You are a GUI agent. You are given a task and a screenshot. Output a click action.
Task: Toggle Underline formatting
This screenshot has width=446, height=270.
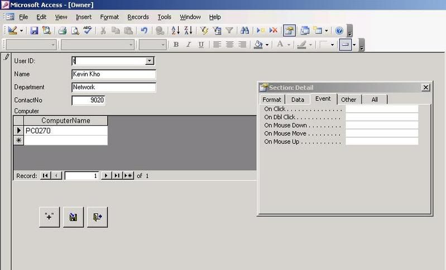coord(201,45)
